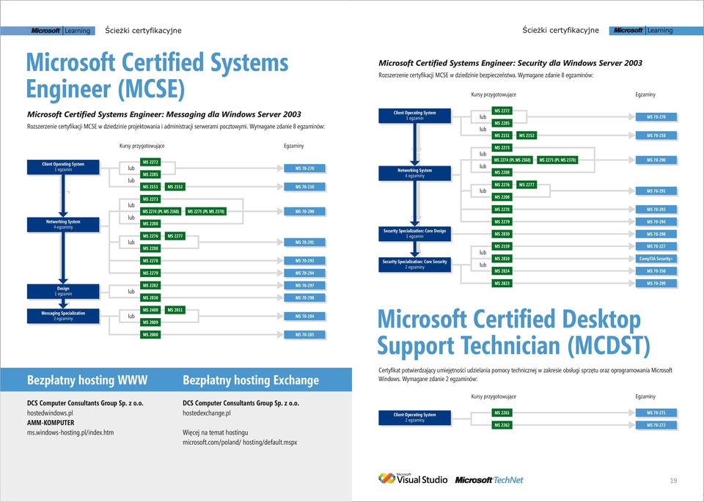This screenshot has height=502, width=704.
Task: Click MS 2272 in the Security diagram
Action: (502, 111)
